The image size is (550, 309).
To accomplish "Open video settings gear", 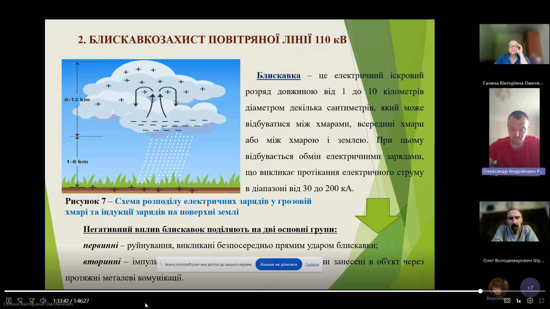I will click(530, 301).
